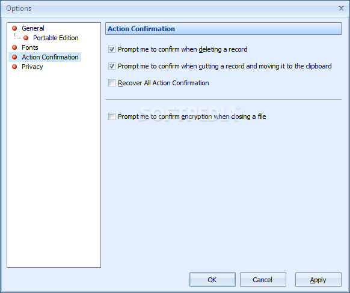
Task: Click the red bullet icon beside Fonts
Action: (x=14, y=47)
